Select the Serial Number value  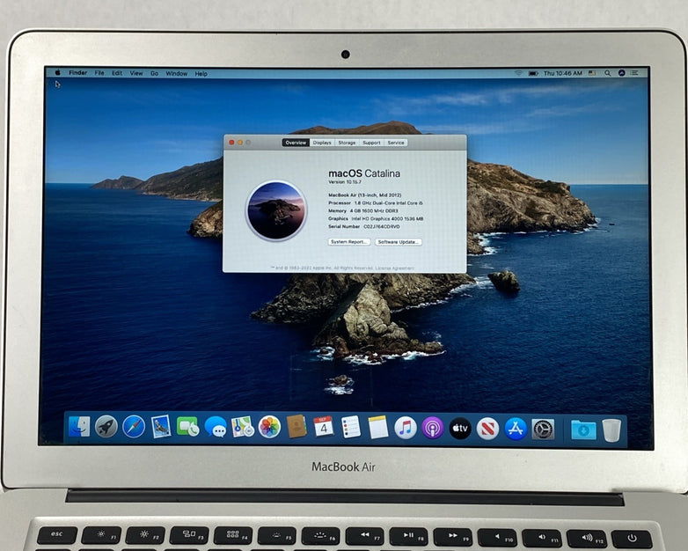click(381, 226)
